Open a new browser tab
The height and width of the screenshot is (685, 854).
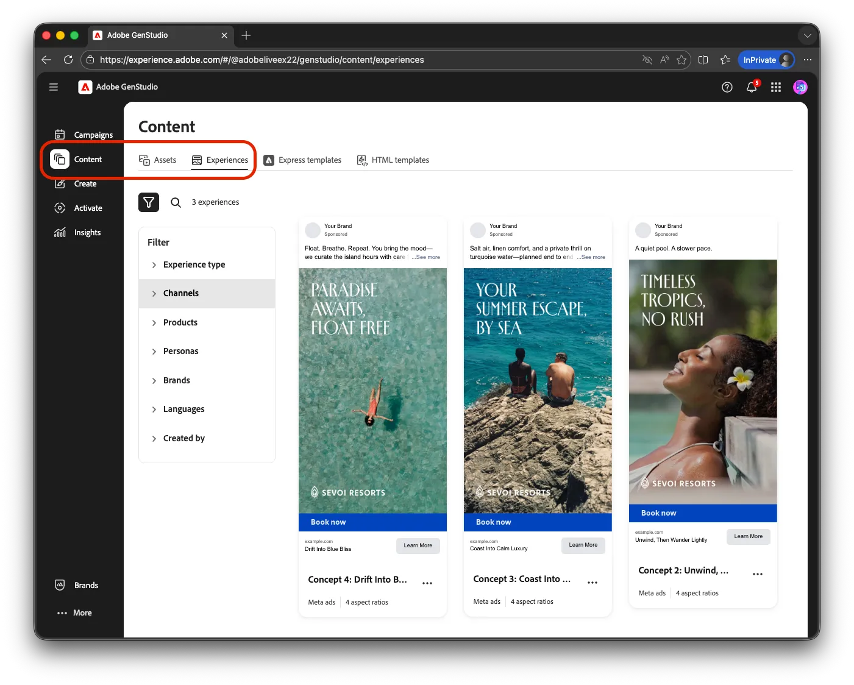(x=246, y=35)
